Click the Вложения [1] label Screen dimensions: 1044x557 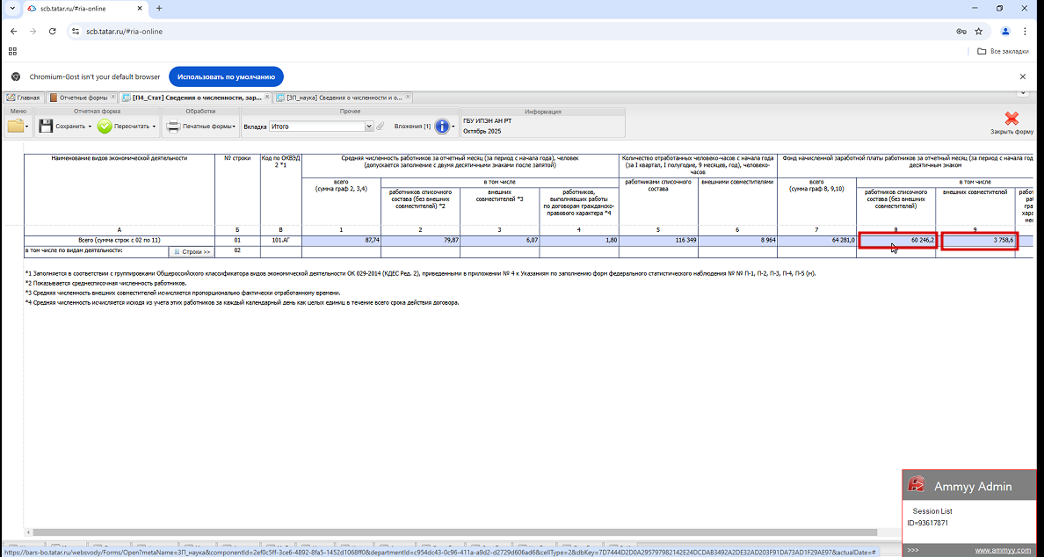412,126
